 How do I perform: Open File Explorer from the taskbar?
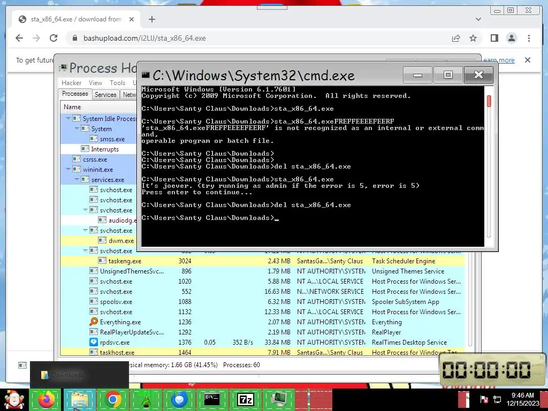[80, 399]
